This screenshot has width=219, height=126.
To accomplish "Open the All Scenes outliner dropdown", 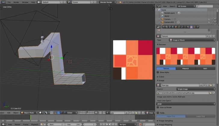I will tap(186, 6).
